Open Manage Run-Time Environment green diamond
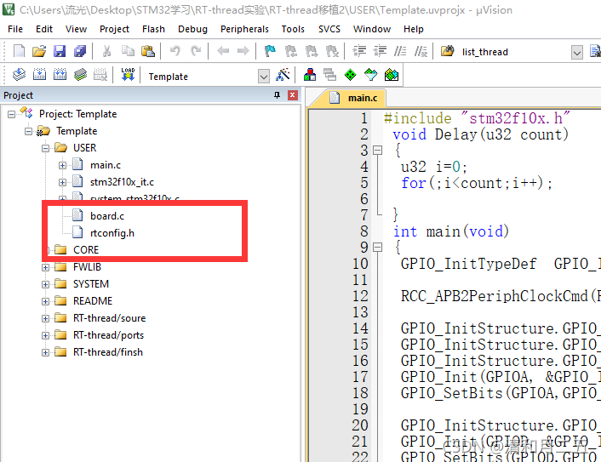Viewport: 601px width, 462px height. [x=351, y=74]
